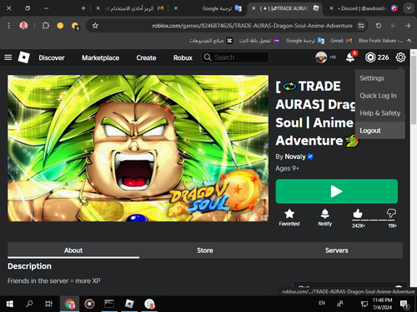417x312 pixels.
Task: Switch to the Discord browser tab
Action: (364, 8)
